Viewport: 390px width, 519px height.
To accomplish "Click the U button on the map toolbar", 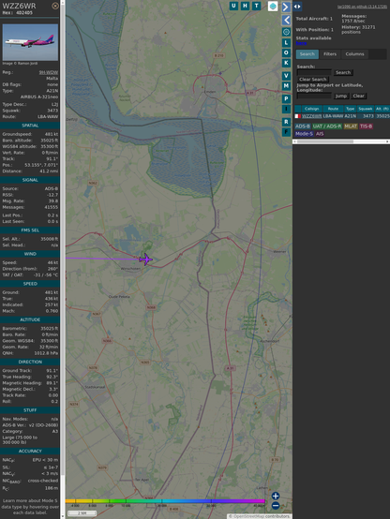I will [233, 6].
